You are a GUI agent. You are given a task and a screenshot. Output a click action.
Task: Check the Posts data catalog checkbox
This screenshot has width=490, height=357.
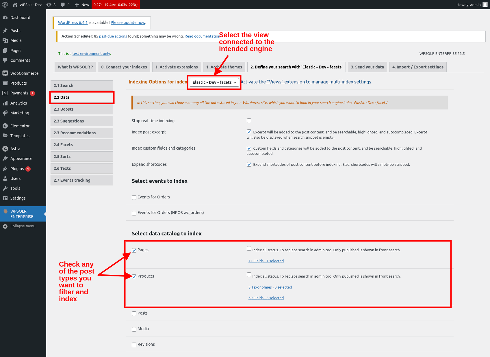(x=134, y=314)
